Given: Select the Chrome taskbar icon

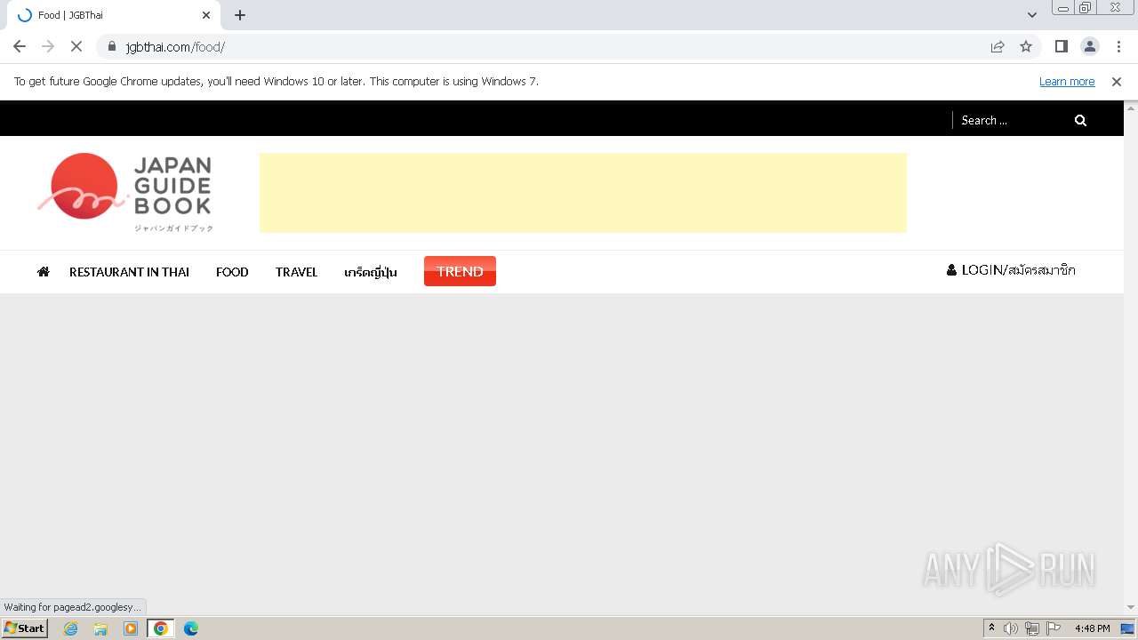Looking at the screenshot, I should (161, 628).
